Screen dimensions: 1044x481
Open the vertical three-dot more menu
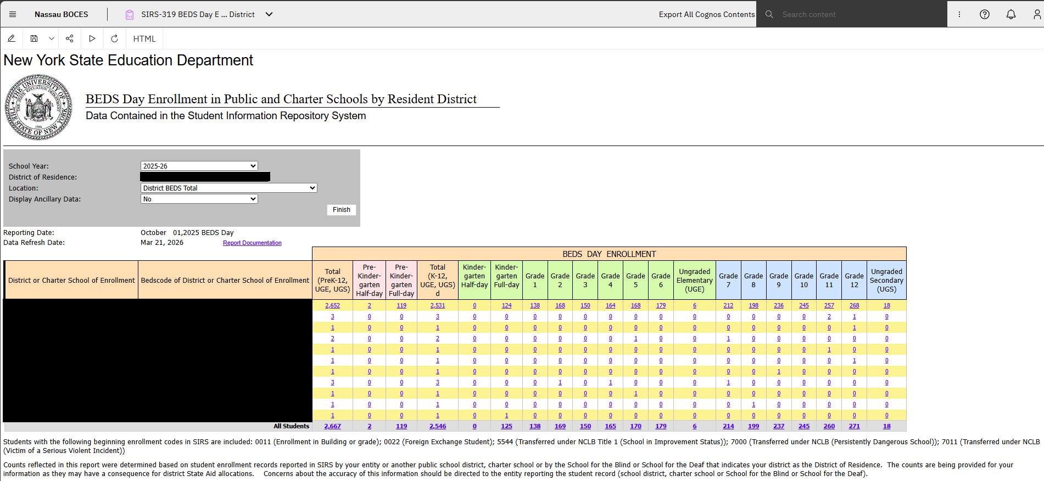tap(959, 14)
